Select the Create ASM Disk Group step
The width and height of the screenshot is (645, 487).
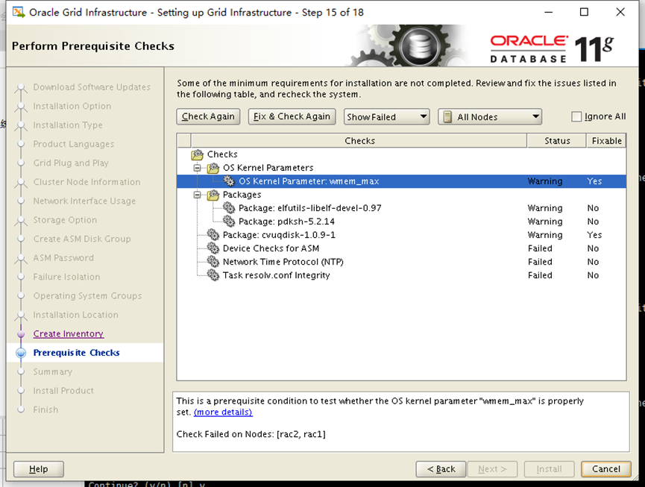click(x=82, y=239)
